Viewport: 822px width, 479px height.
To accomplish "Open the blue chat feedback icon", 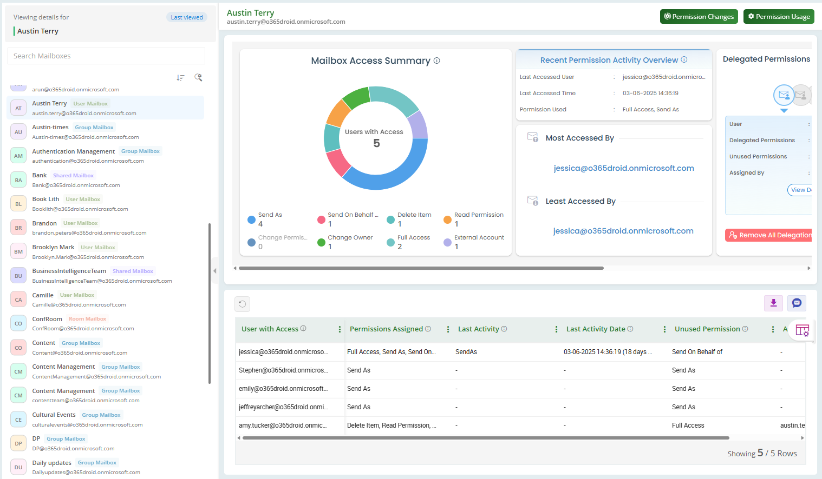I will pos(797,303).
